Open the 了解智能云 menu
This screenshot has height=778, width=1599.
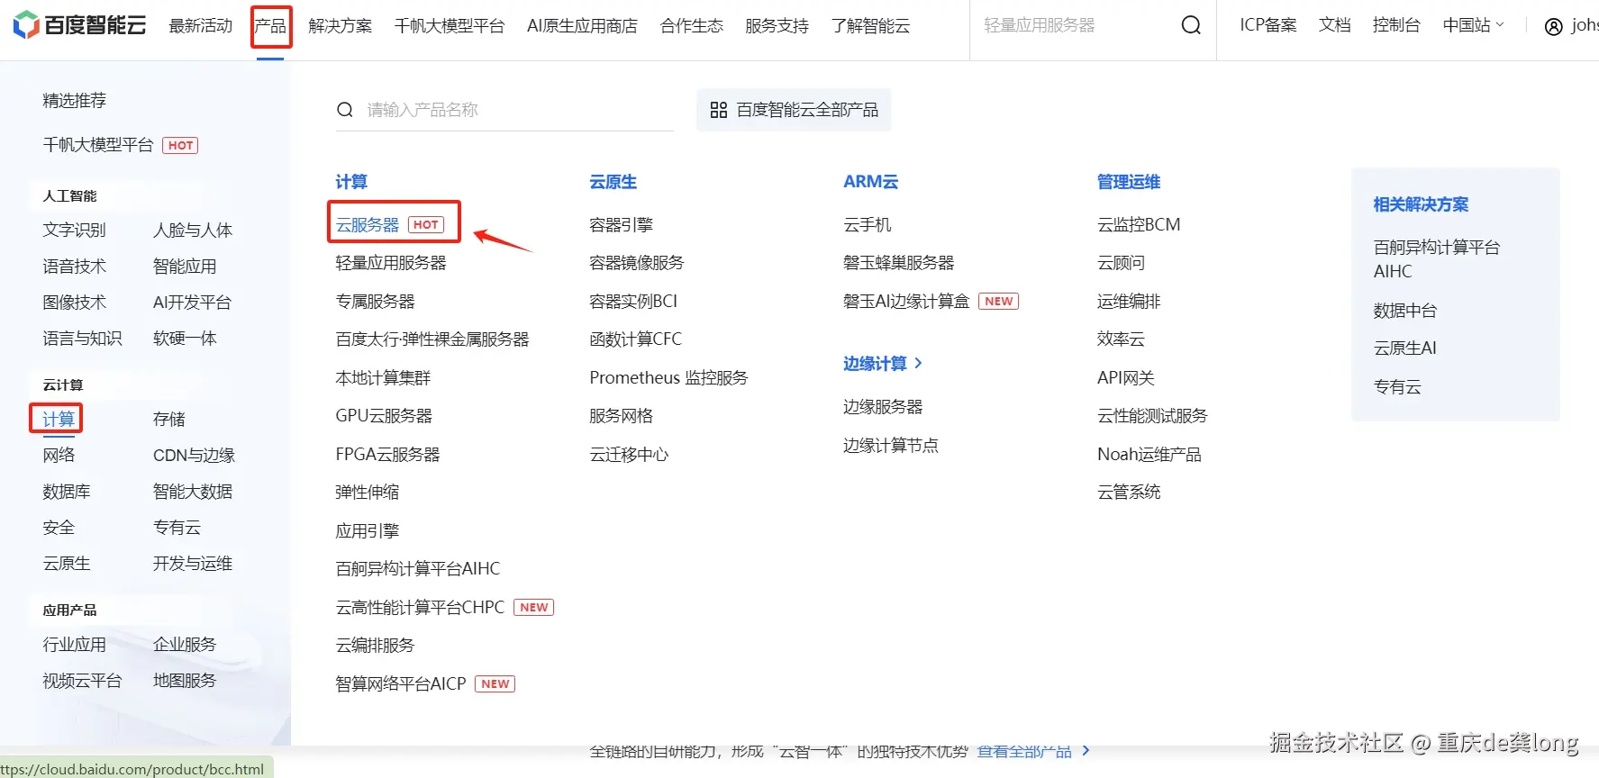coord(870,26)
